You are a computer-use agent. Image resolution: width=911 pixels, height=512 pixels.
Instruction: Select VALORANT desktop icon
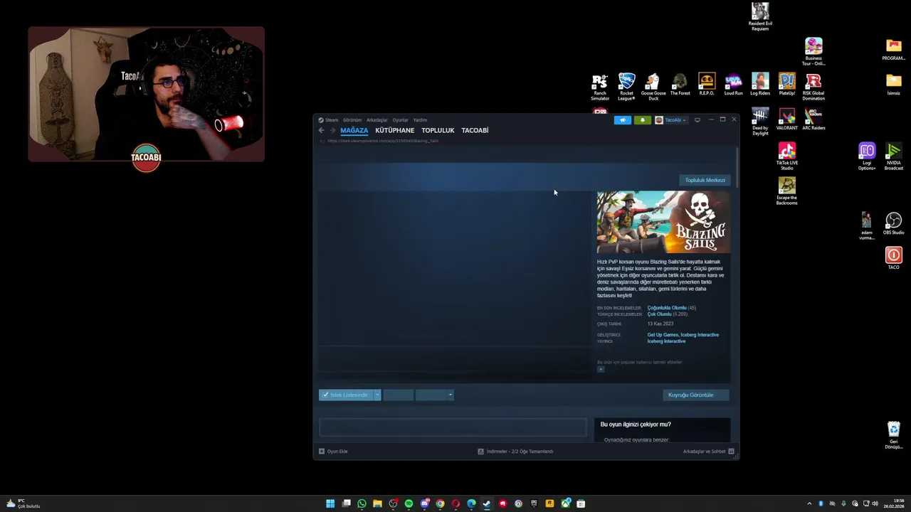click(x=787, y=119)
